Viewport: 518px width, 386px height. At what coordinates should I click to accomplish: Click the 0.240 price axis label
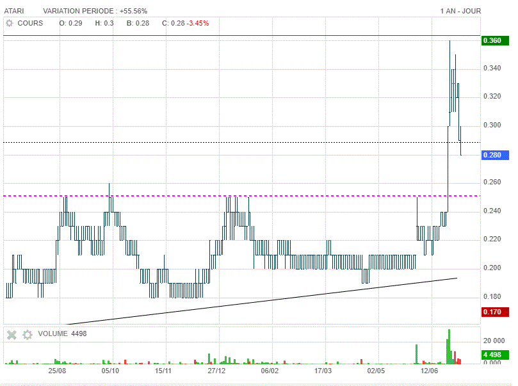click(x=492, y=211)
